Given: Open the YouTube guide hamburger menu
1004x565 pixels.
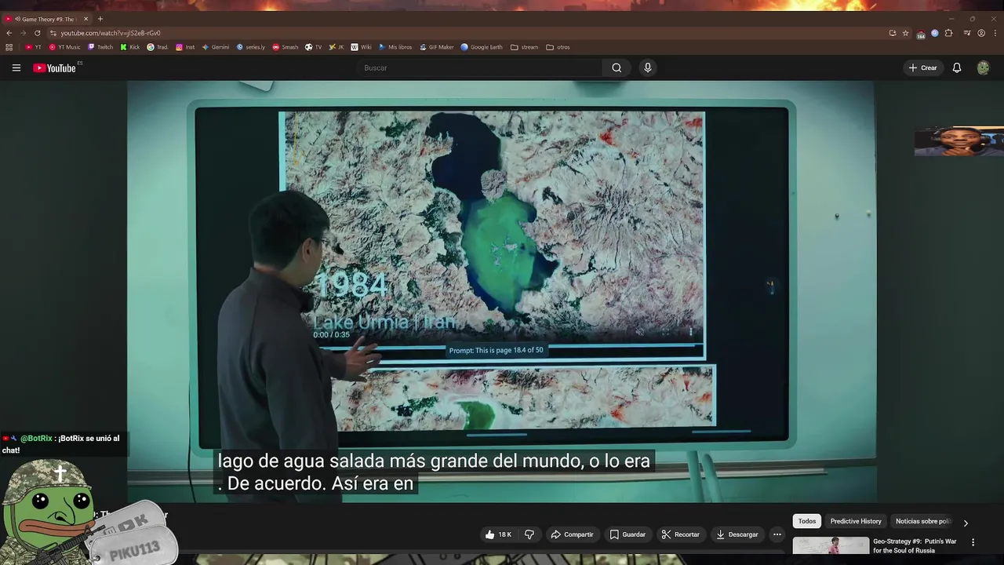Looking at the screenshot, I should click(x=16, y=67).
